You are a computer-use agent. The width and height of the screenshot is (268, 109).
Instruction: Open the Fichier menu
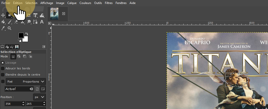(x=6, y=3)
